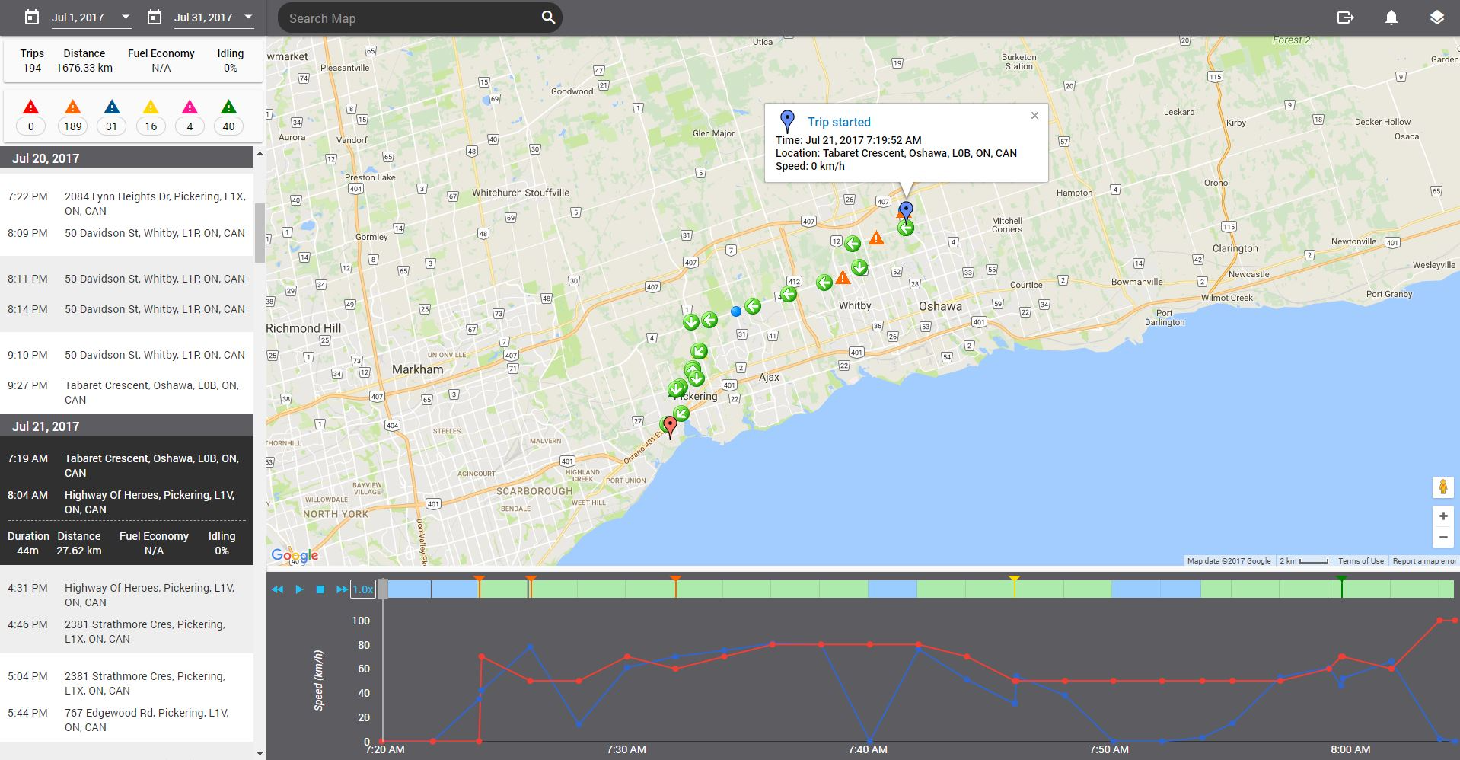Click the Street View pegman icon
This screenshot has width=1460, height=760.
pos(1442,487)
